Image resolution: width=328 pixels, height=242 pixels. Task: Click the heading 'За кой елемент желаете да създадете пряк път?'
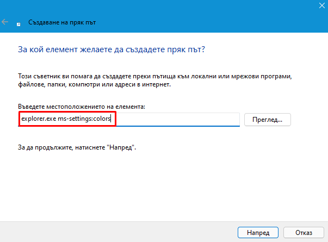pos(112,50)
